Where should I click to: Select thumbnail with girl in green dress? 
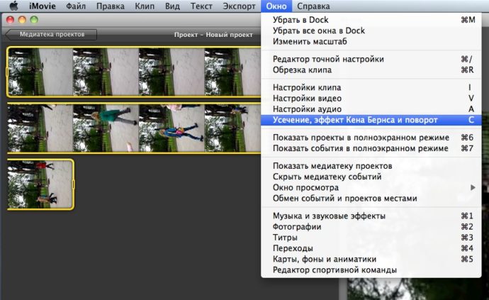(x=106, y=128)
